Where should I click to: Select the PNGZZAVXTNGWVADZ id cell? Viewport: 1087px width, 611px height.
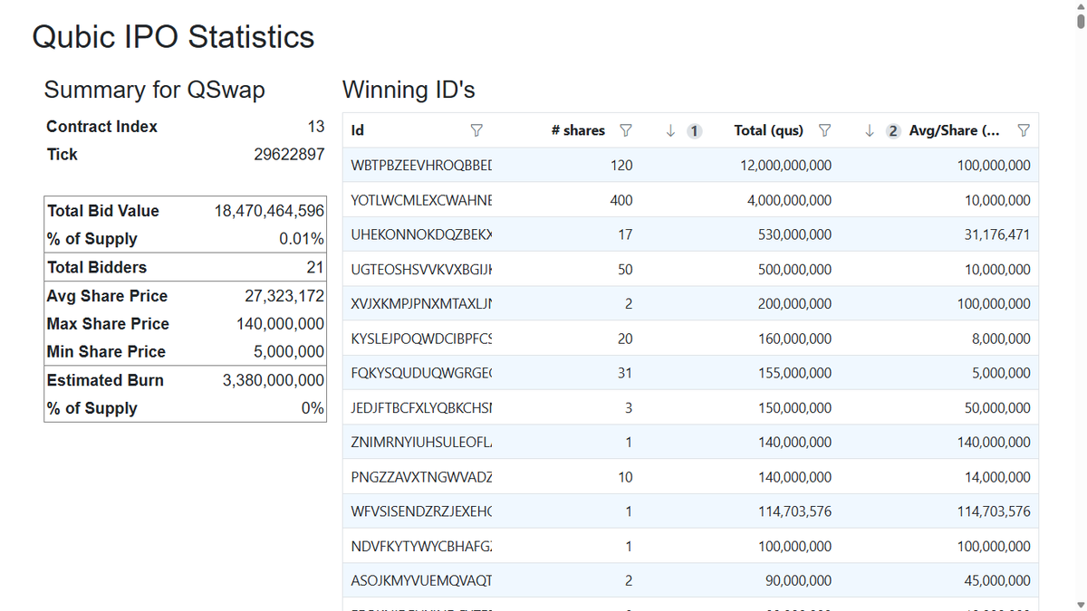coord(420,477)
